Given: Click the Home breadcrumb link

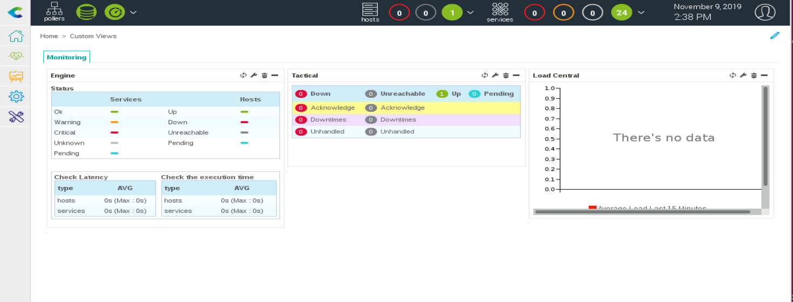Looking at the screenshot, I should point(49,36).
